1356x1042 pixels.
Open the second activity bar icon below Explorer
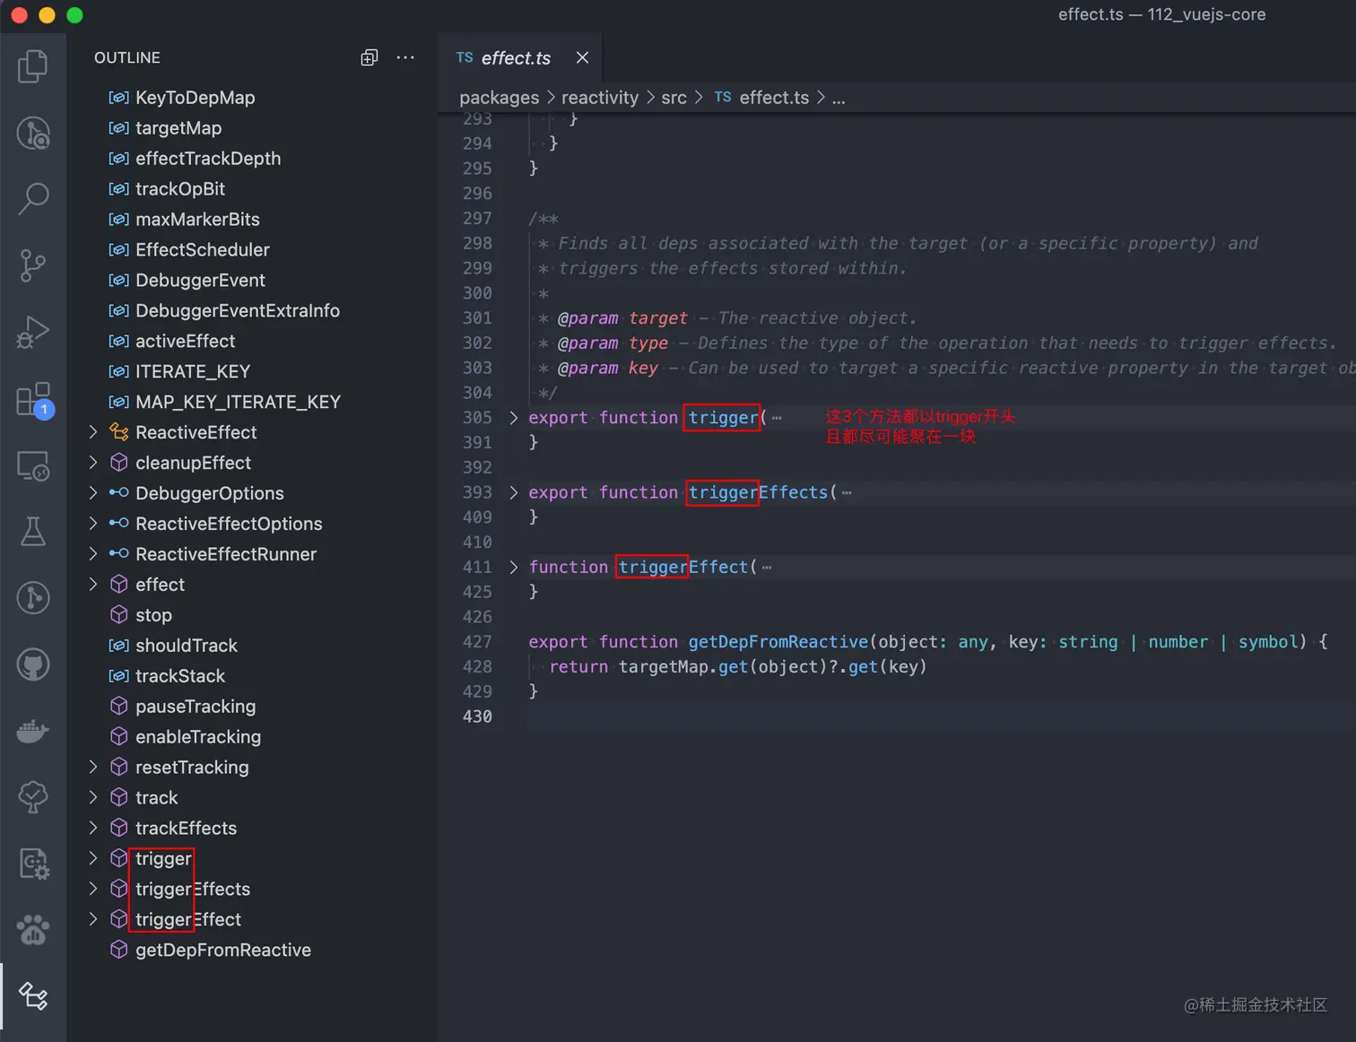33,133
